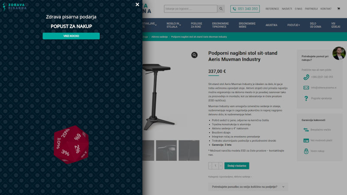Image resolution: width=347 pixels, height=195 pixels.
Task: Open the shopping cart icon
Action: coord(339,9)
